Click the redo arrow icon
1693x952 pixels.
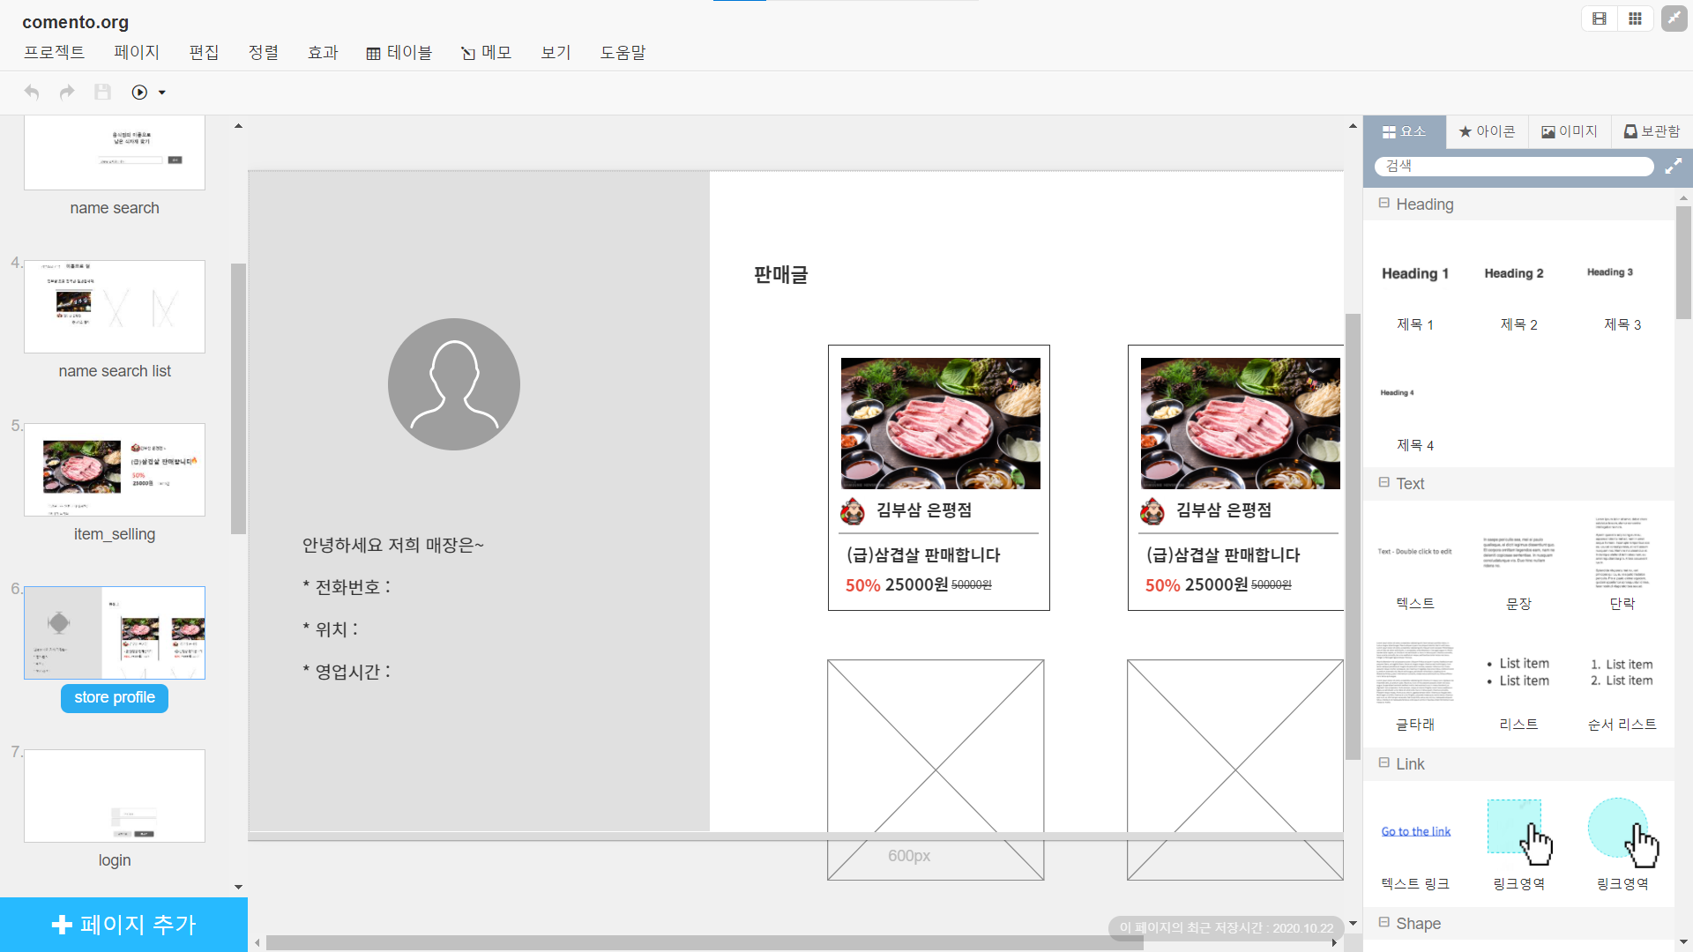[x=67, y=92]
